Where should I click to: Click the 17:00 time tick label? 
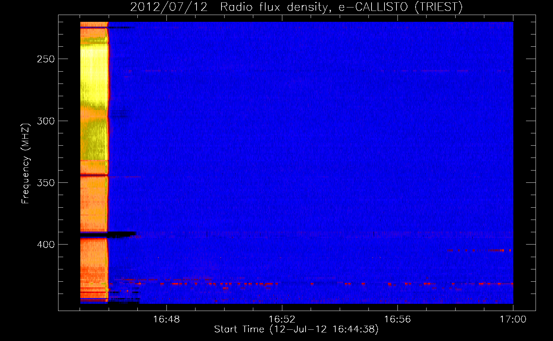[x=513, y=320]
